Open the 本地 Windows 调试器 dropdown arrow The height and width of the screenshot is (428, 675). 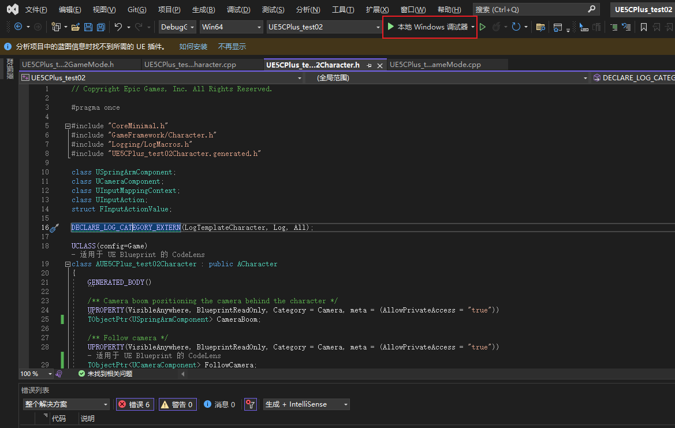point(473,27)
